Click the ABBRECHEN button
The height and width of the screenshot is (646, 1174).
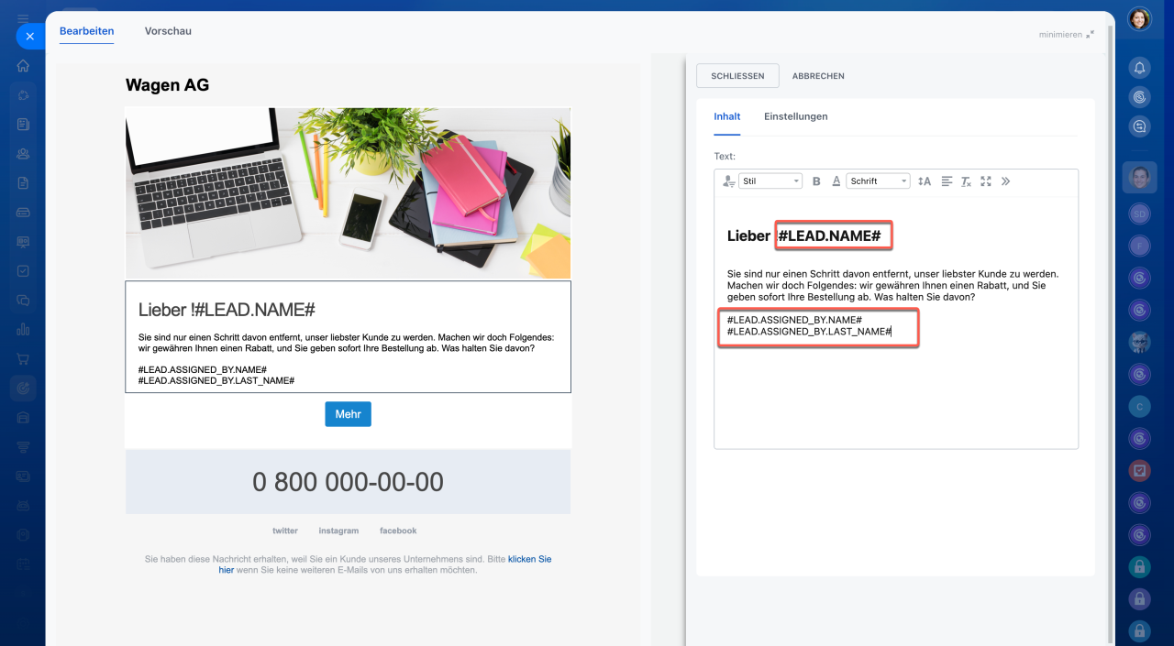tap(818, 76)
